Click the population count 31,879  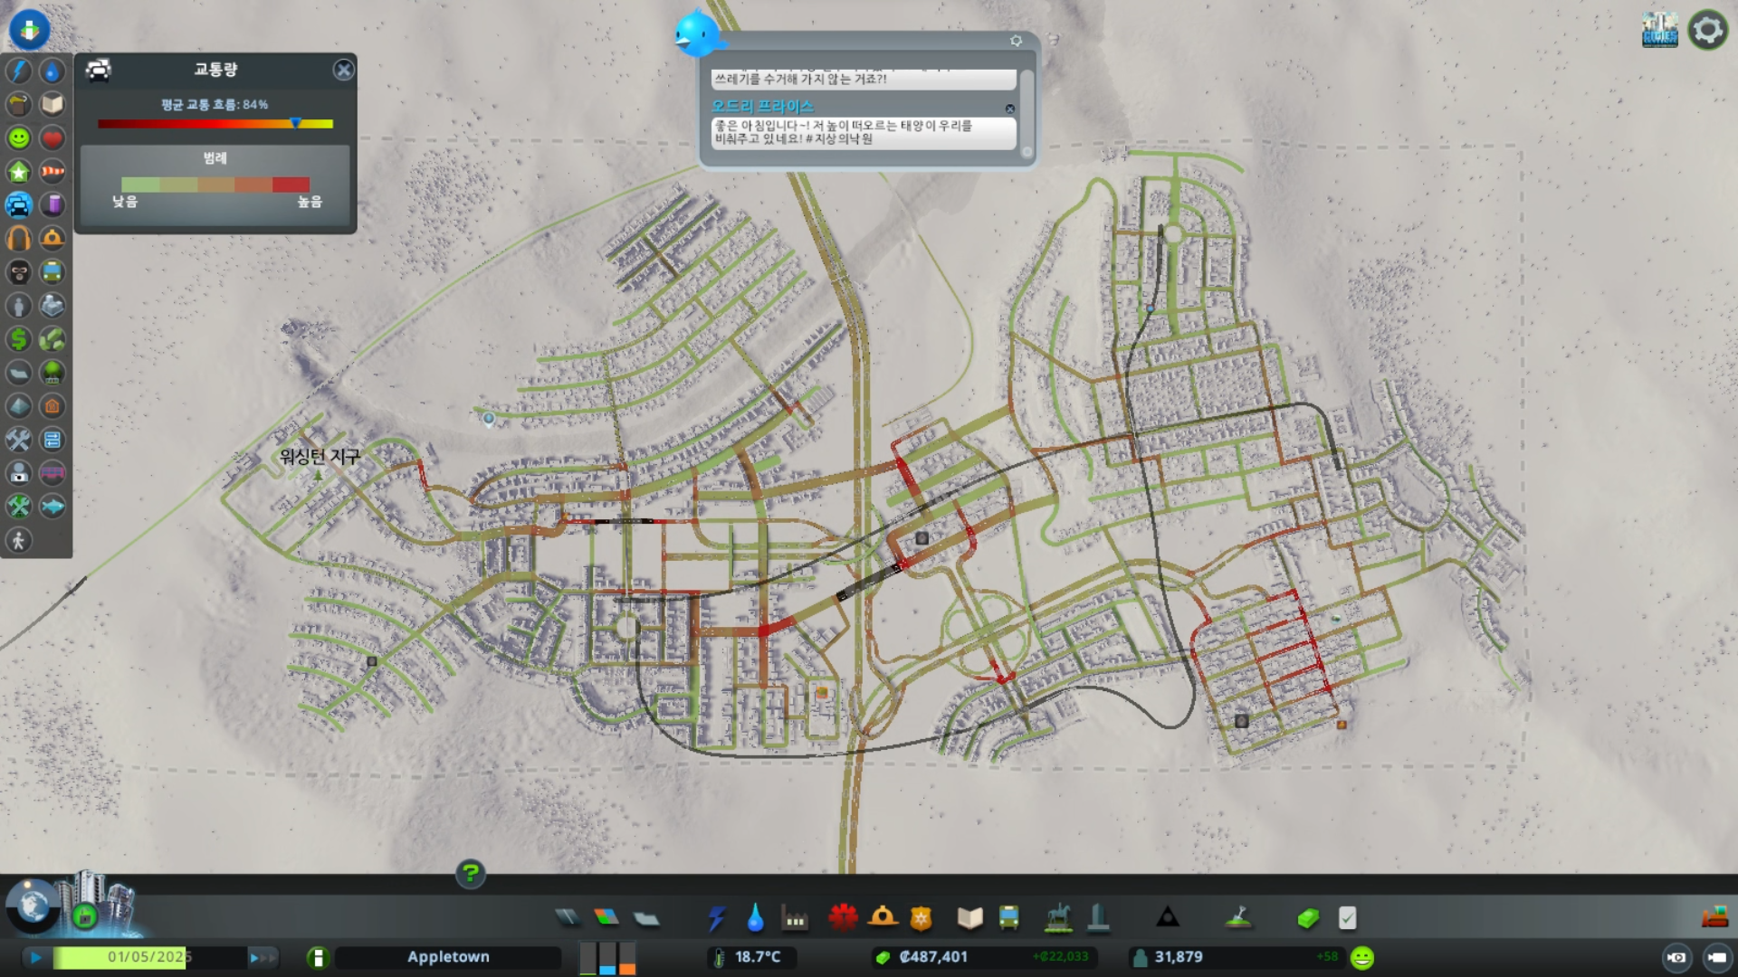1178,957
